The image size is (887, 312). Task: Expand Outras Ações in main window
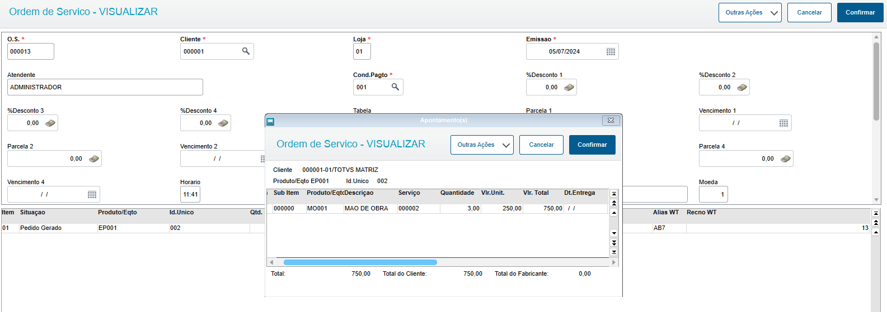(x=750, y=12)
